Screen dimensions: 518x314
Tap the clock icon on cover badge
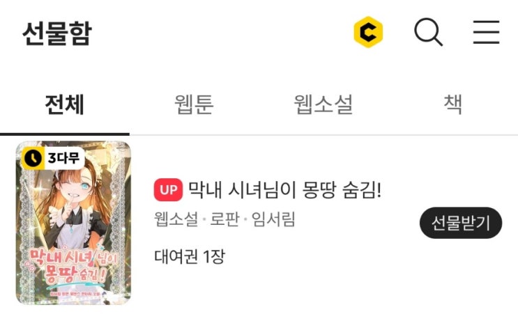tap(33, 158)
